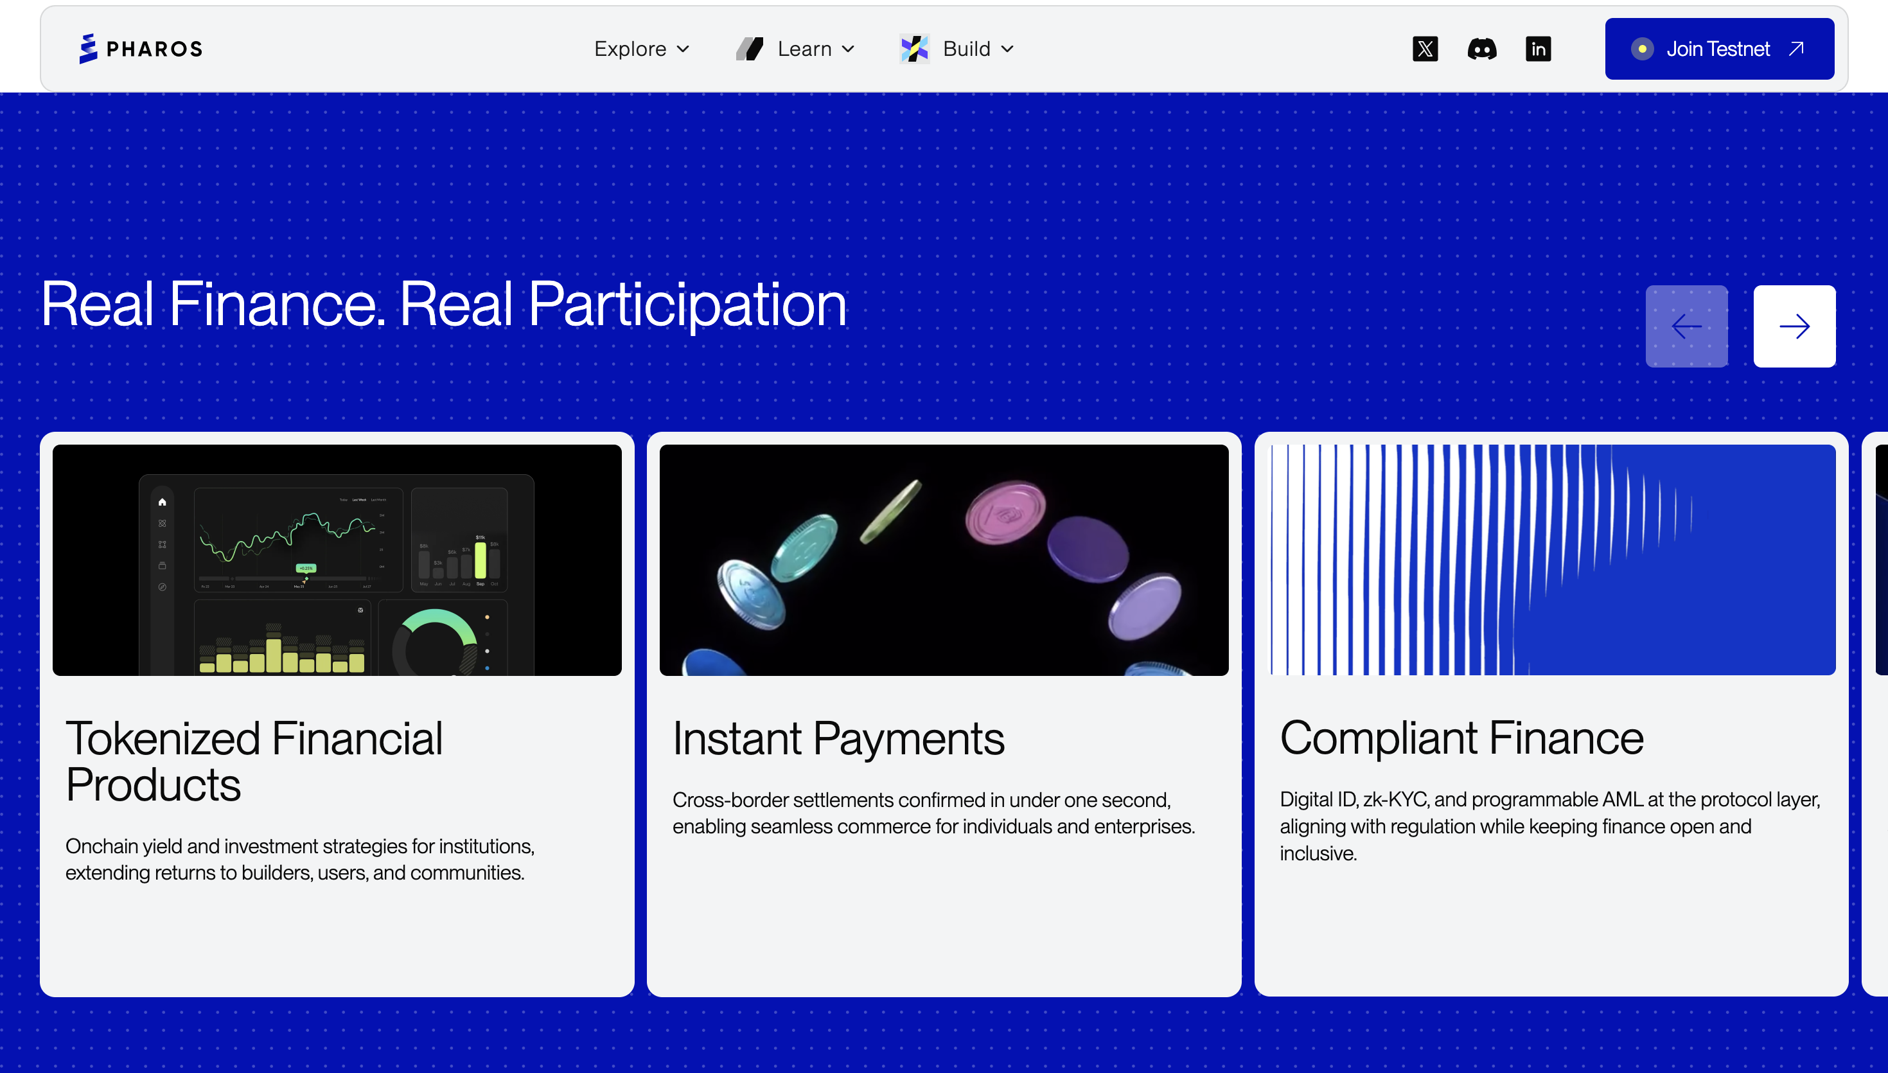Advance carousel with right arrow button

pyautogui.click(x=1794, y=326)
